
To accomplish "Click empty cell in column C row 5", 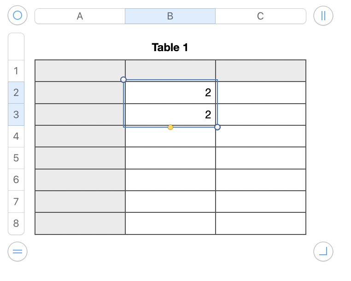I will coord(260,158).
